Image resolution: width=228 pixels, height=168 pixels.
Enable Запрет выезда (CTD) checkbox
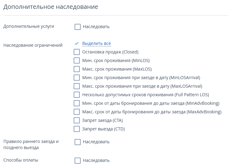(77, 129)
